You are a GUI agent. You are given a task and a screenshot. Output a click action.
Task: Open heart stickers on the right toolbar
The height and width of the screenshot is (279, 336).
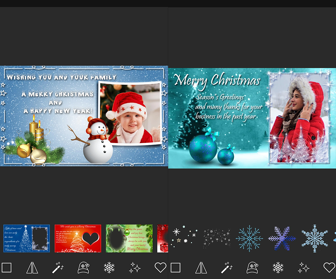(x=329, y=267)
